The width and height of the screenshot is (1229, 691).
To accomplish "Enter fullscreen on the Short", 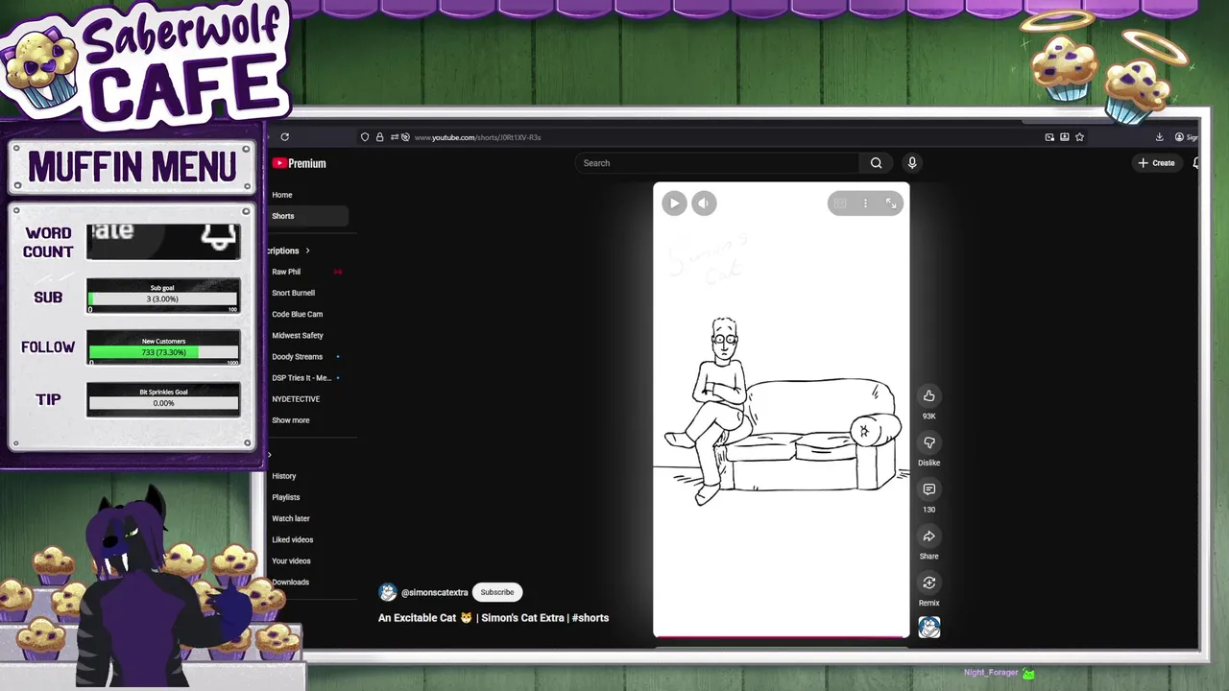I will [891, 203].
